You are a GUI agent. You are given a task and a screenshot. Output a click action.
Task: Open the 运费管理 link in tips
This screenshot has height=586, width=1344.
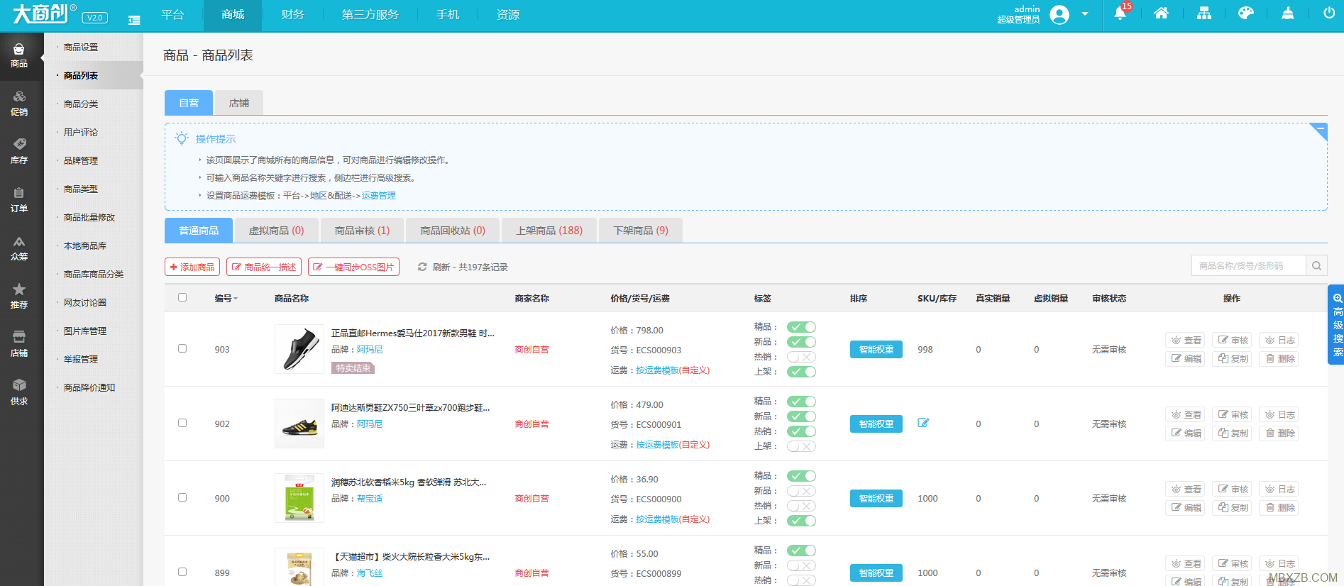coord(379,195)
